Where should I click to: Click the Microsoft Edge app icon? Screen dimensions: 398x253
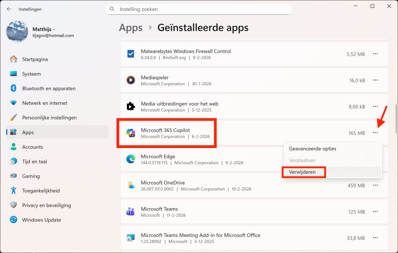click(x=131, y=159)
